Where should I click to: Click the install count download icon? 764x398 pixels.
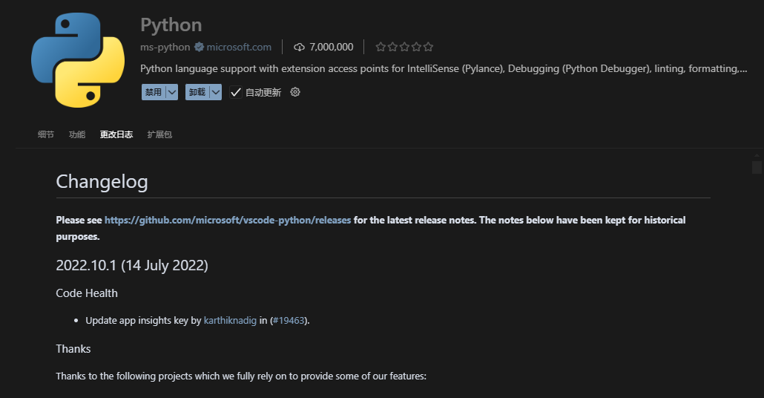(x=299, y=47)
